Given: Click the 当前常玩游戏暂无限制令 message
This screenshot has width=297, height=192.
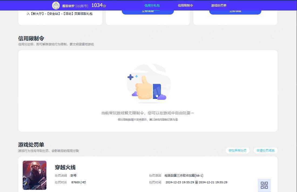Looking at the screenshot, I should coord(147,113).
